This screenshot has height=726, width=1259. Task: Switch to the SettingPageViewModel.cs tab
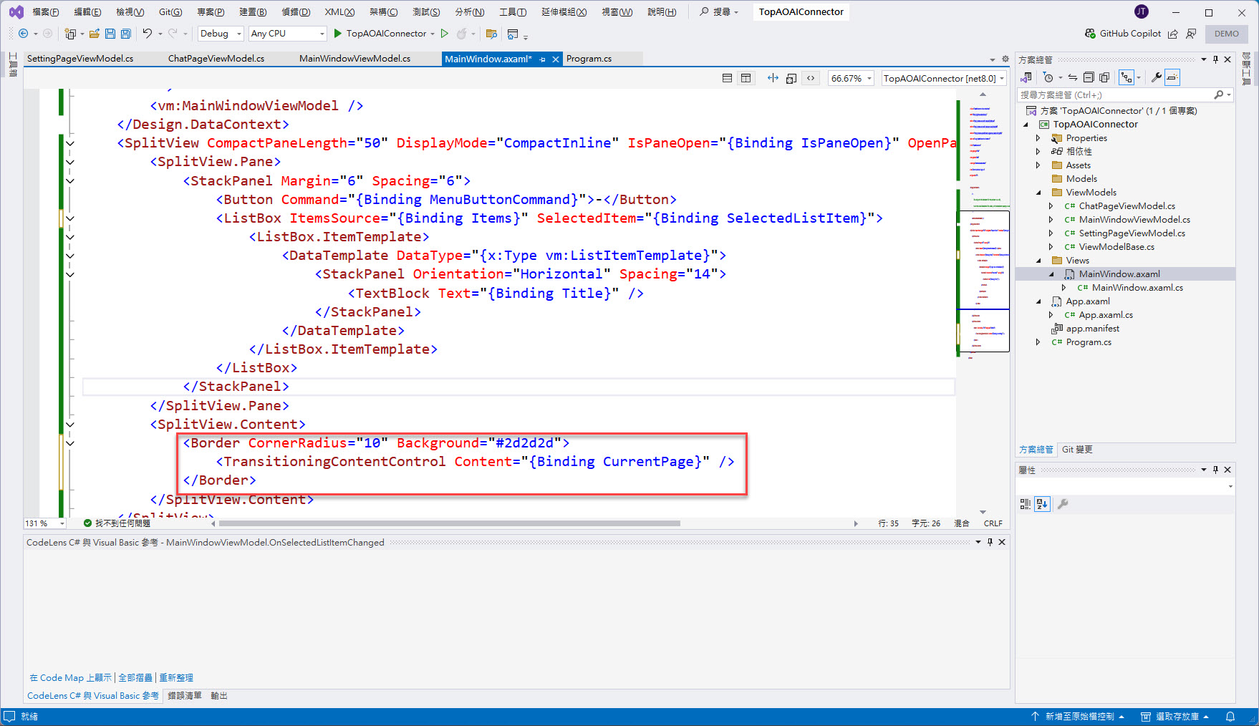[80, 59]
